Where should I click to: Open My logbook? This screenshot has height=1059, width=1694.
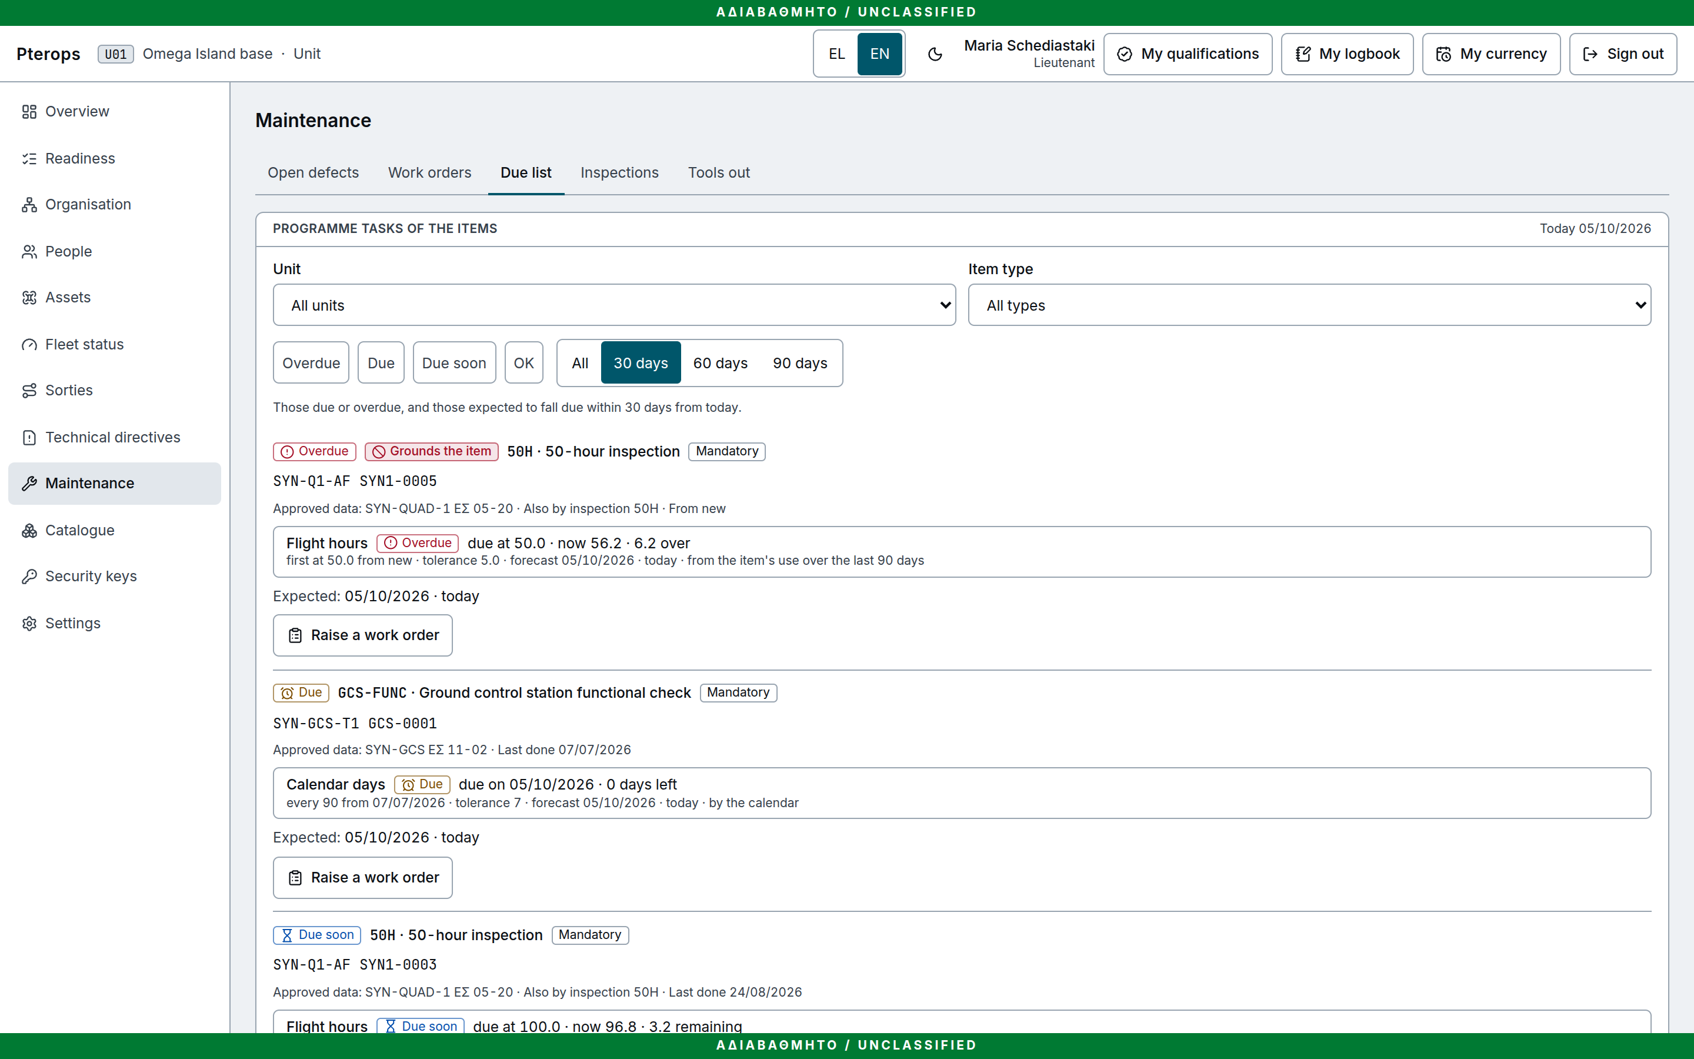pyautogui.click(x=1347, y=54)
